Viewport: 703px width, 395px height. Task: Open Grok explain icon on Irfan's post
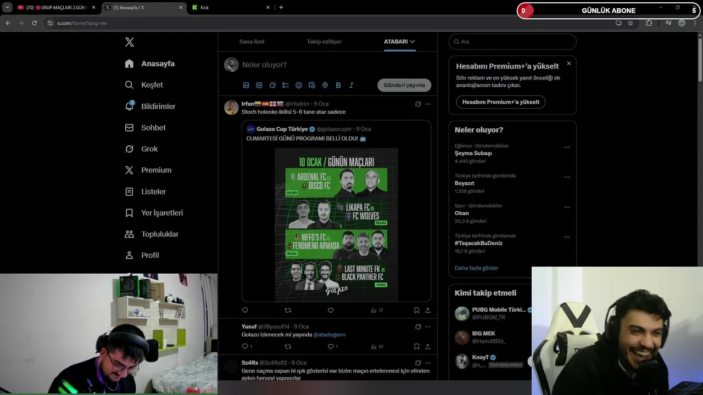point(418,104)
